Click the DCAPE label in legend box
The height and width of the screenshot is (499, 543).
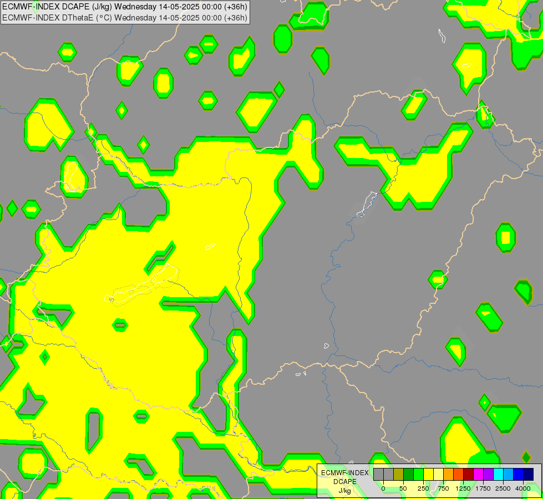click(345, 482)
